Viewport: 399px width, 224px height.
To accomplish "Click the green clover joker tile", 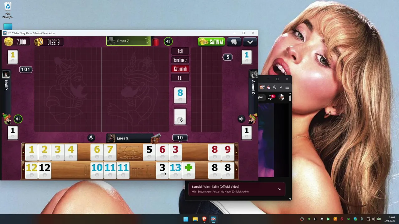I will pos(189,170).
